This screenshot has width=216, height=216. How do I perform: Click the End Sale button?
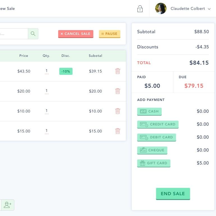pos(173,194)
